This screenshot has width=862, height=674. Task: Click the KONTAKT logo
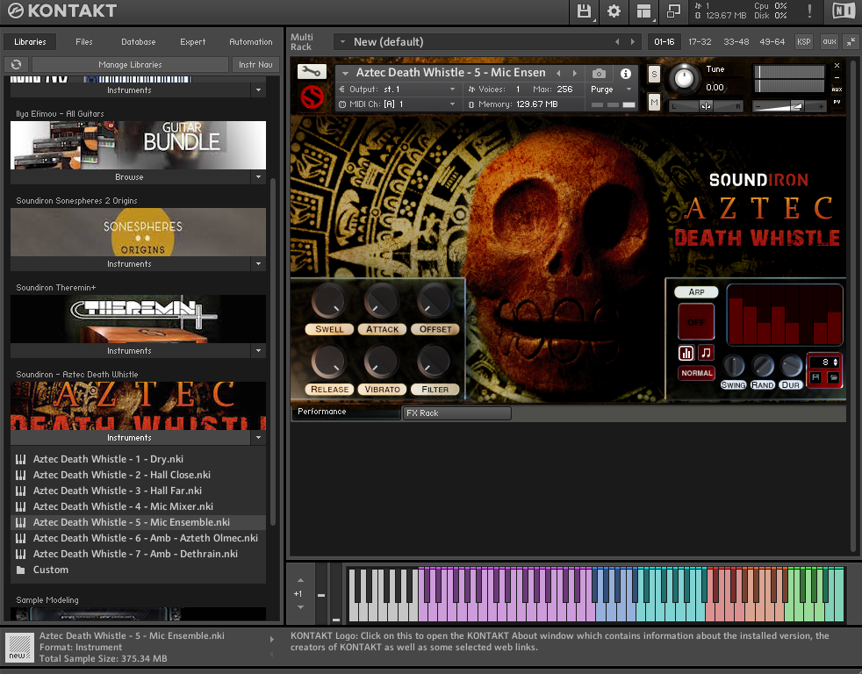(x=62, y=11)
